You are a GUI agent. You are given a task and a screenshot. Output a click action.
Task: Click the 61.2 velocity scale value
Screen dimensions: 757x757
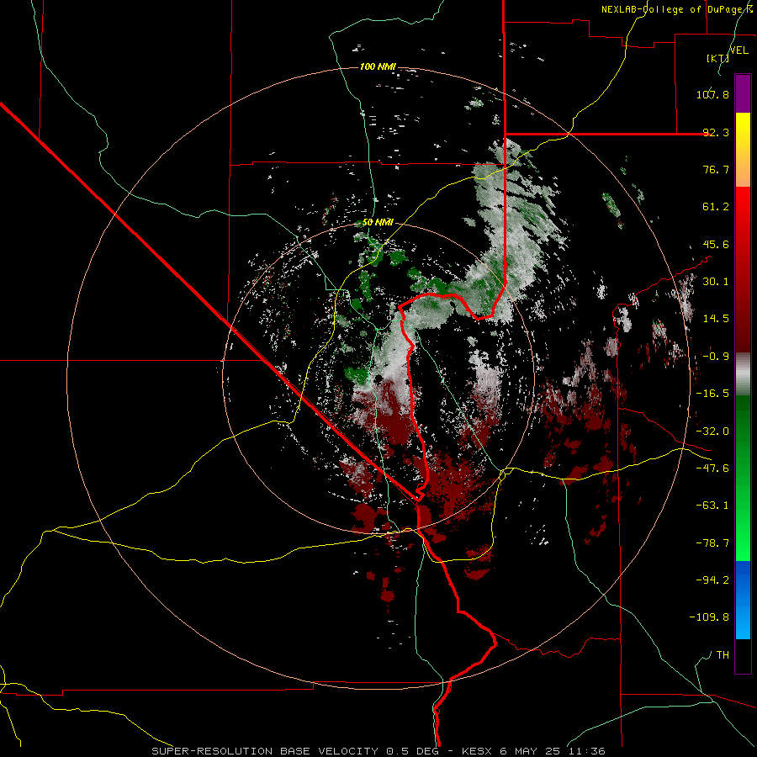click(x=716, y=207)
